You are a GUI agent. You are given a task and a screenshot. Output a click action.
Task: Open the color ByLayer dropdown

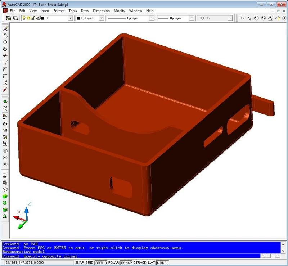coord(102,18)
